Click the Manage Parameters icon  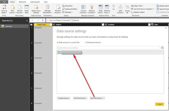(x=48, y=7)
